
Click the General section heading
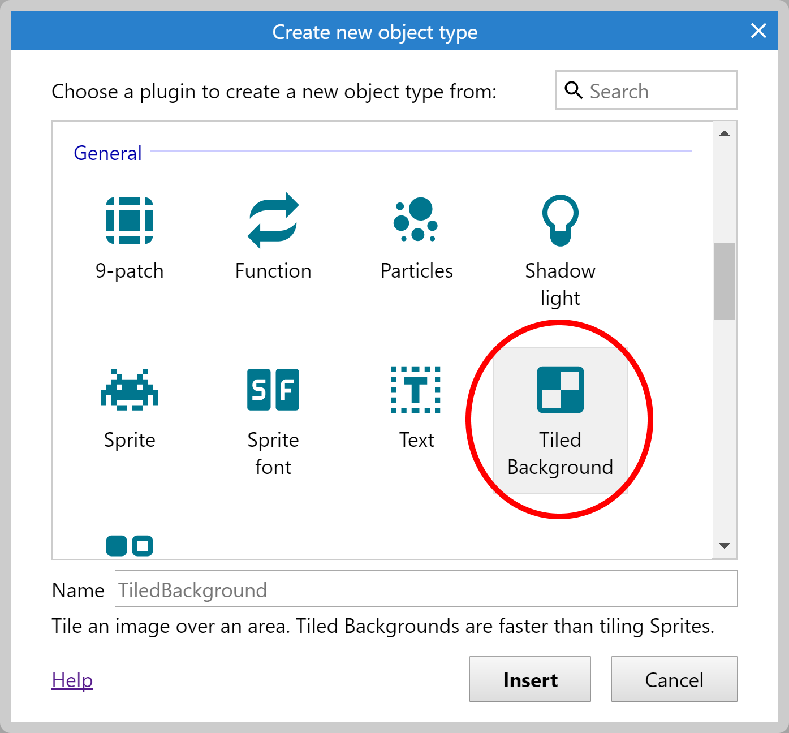coord(107,153)
